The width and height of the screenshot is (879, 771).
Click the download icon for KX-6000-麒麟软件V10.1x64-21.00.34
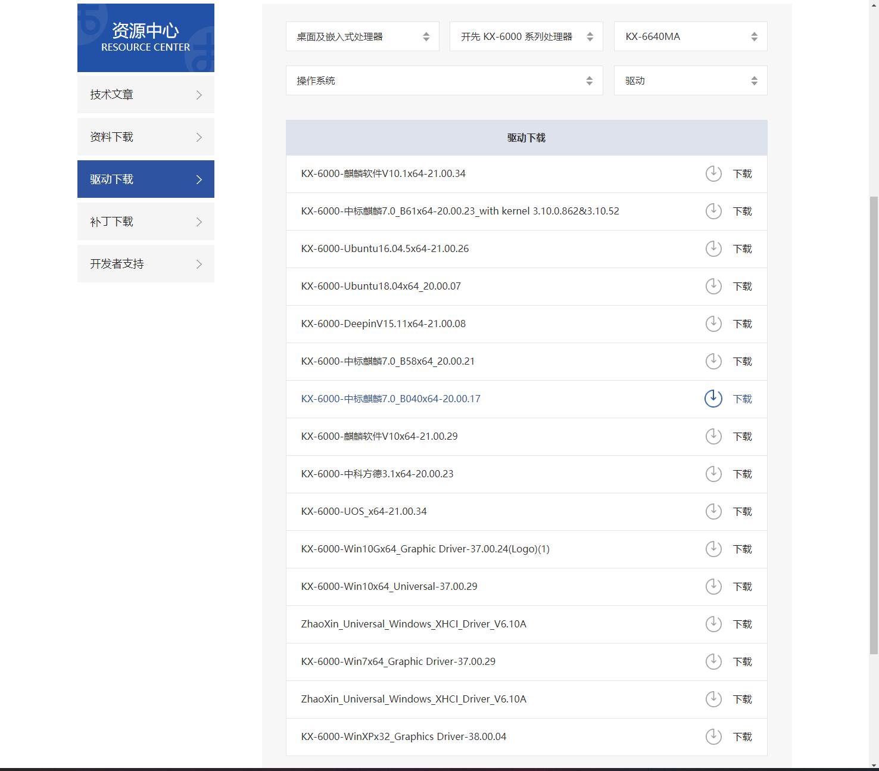pos(713,173)
